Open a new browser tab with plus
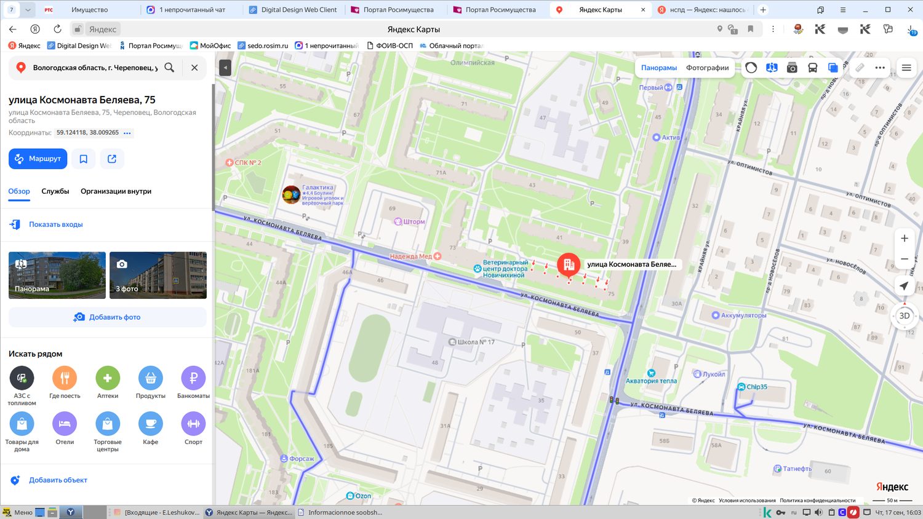 [x=763, y=10]
